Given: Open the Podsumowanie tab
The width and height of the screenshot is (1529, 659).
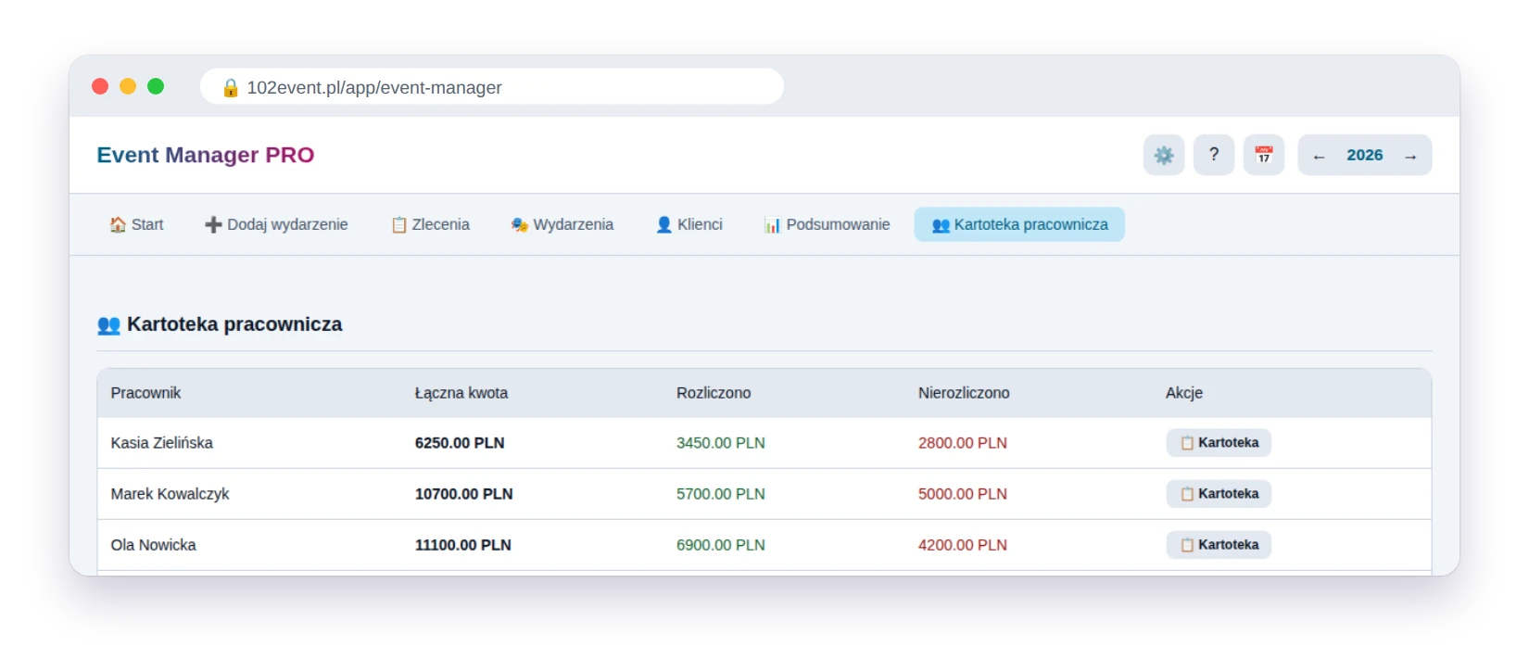Looking at the screenshot, I should (827, 224).
